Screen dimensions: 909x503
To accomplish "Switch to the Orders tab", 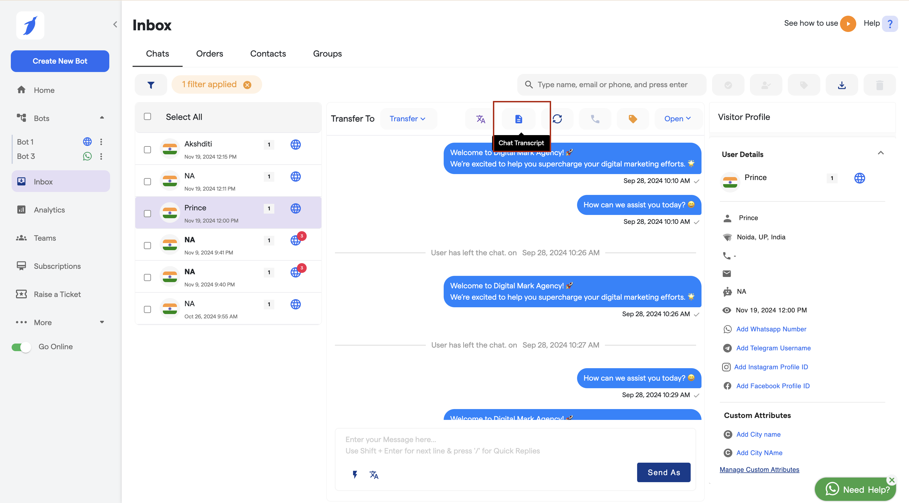I will pyautogui.click(x=210, y=54).
